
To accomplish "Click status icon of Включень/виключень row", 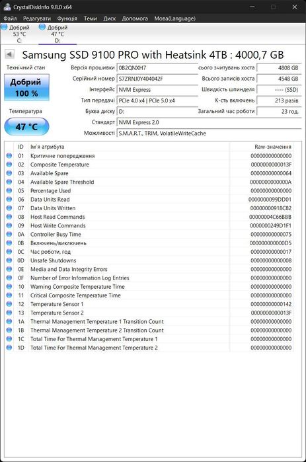I will tap(9, 243).
